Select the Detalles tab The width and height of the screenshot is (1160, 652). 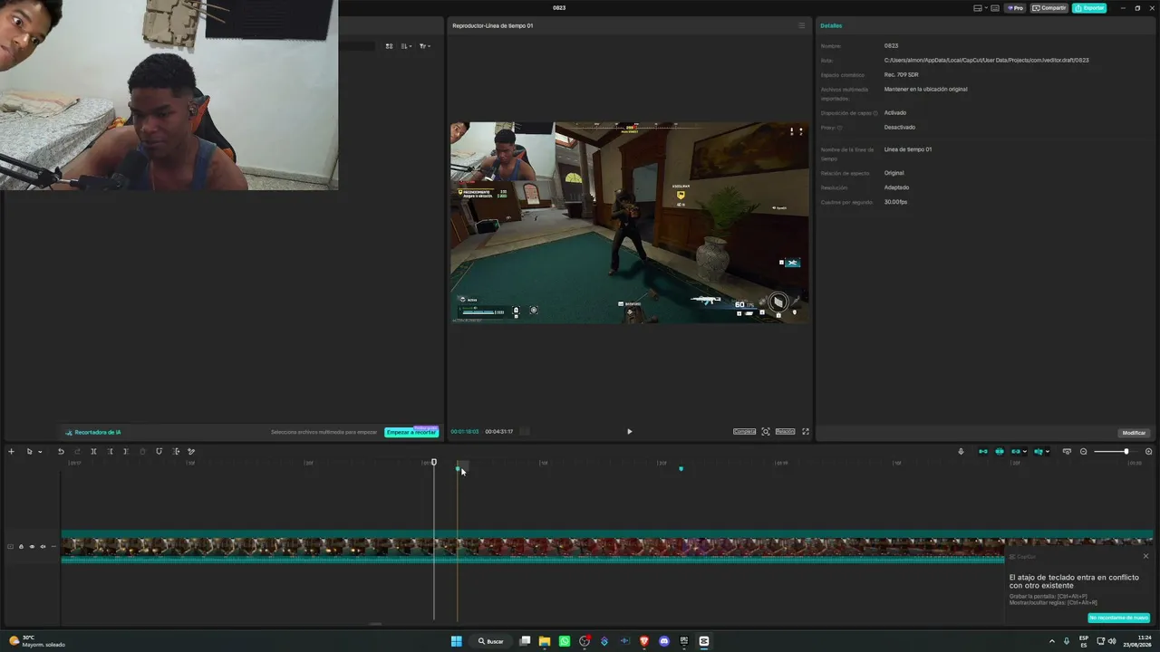tap(831, 25)
